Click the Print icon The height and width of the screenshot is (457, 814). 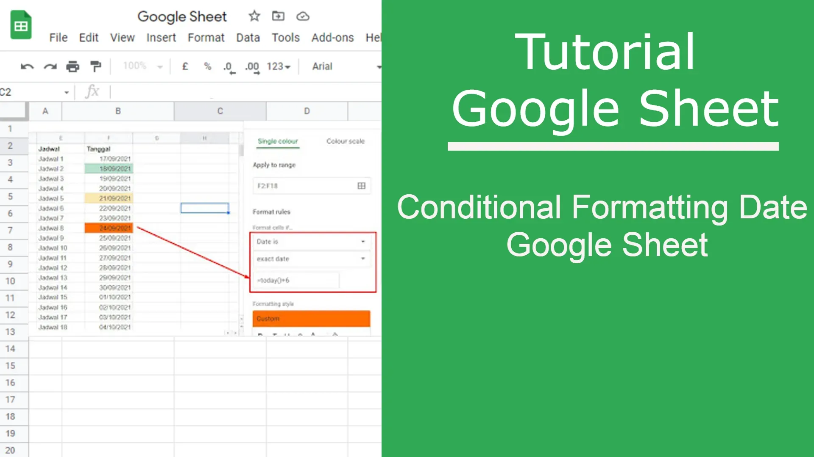pos(72,66)
